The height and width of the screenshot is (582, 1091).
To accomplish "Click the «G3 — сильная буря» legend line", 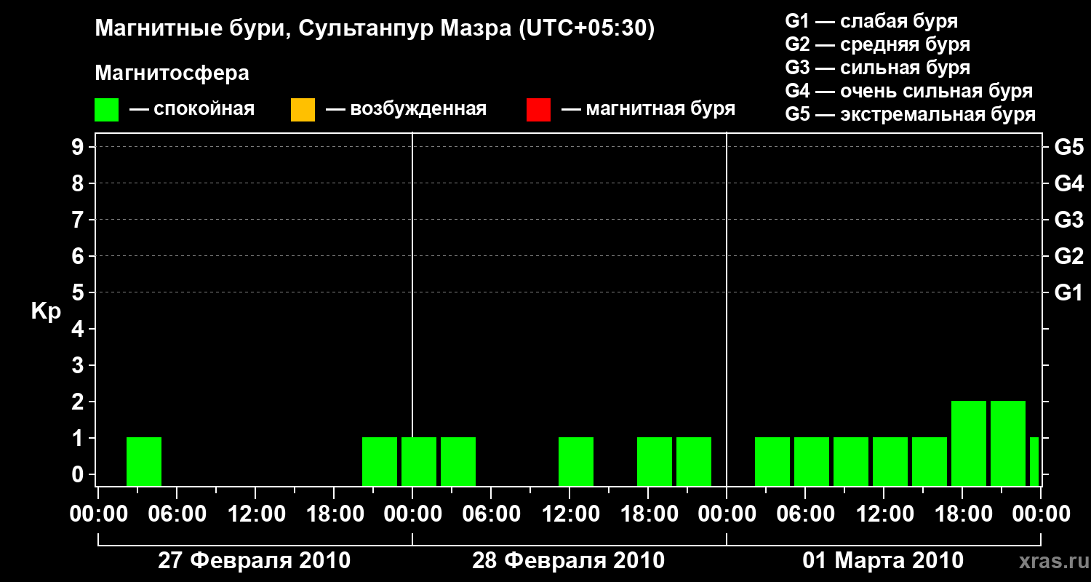I will point(878,68).
